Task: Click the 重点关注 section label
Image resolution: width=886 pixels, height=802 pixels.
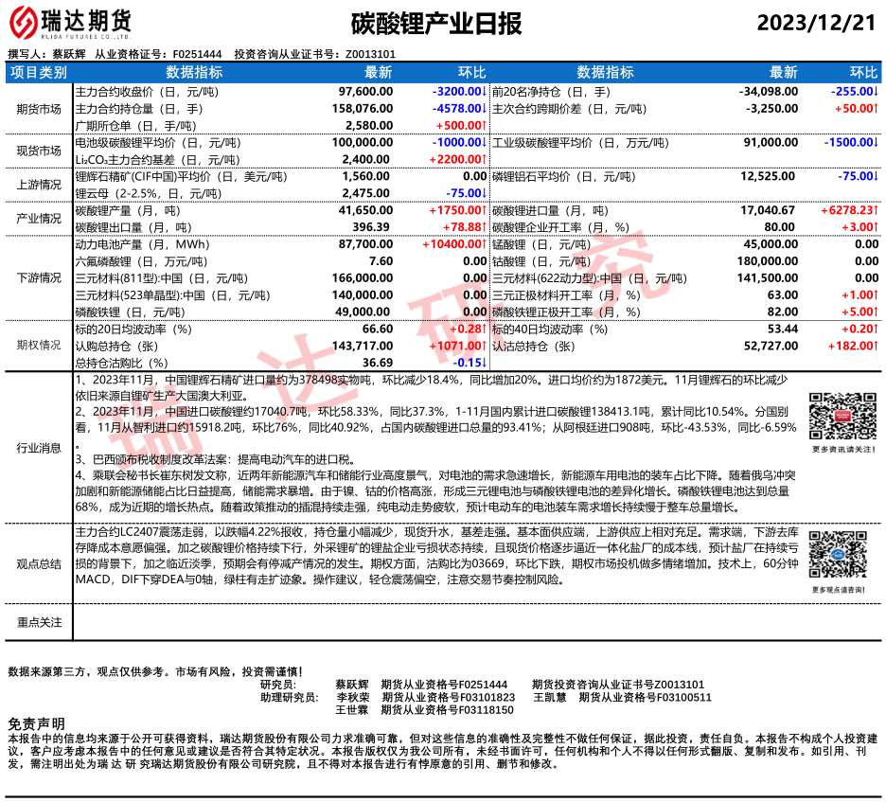Action: tap(39, 622)
